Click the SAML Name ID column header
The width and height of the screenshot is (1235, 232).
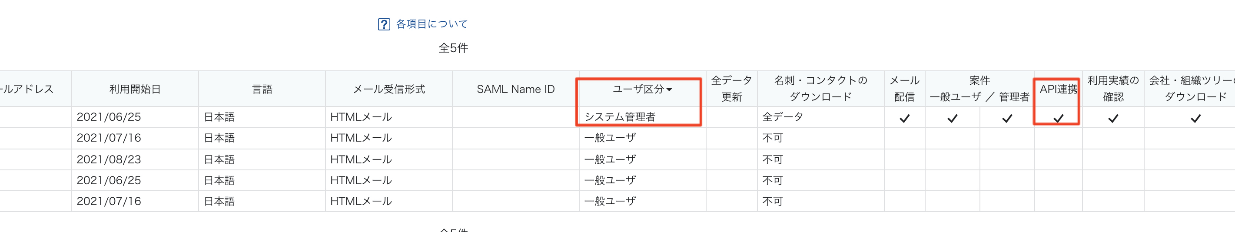coord(515,89)
